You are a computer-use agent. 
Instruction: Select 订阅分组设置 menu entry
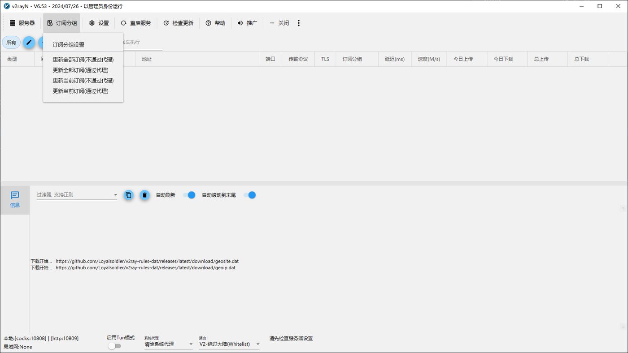click(x=83, y=45)
